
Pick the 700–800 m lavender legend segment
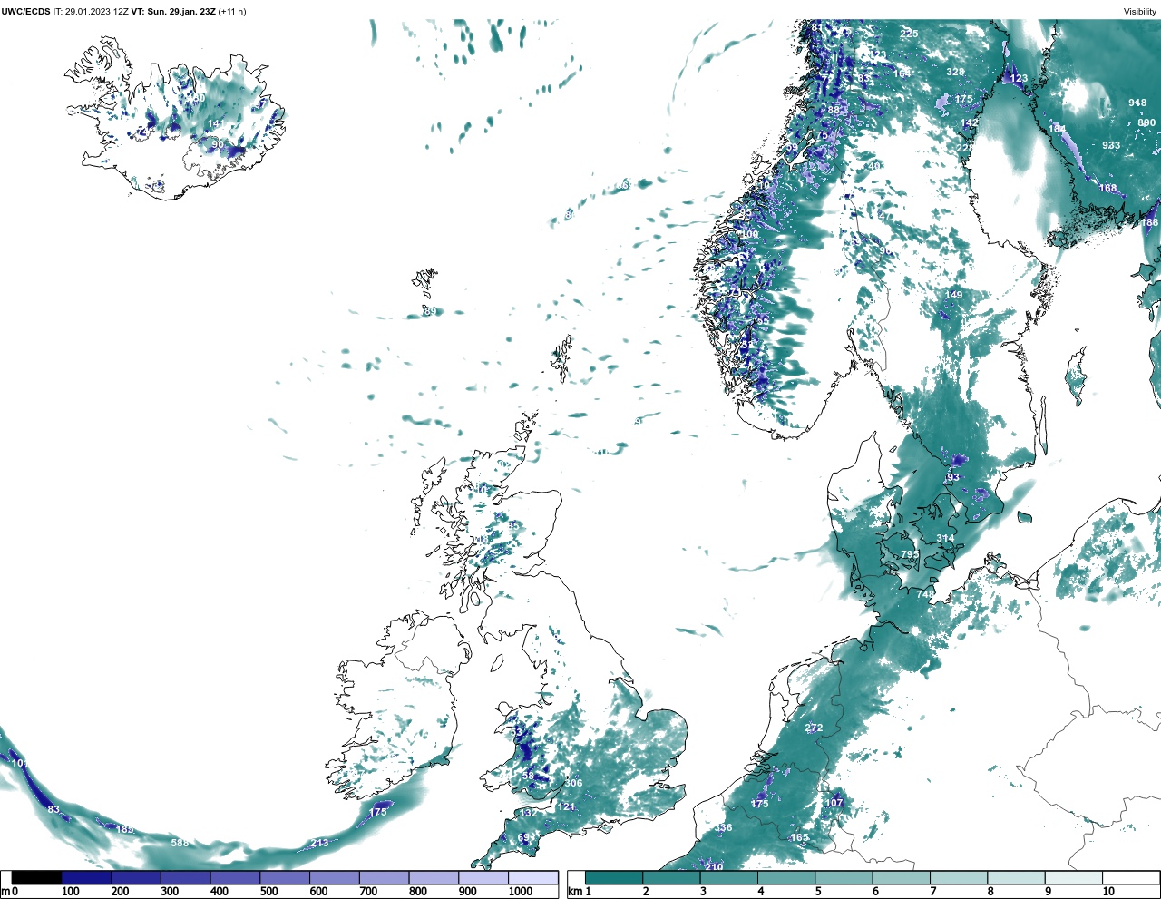pyautogui.click(x=384, y=877)
